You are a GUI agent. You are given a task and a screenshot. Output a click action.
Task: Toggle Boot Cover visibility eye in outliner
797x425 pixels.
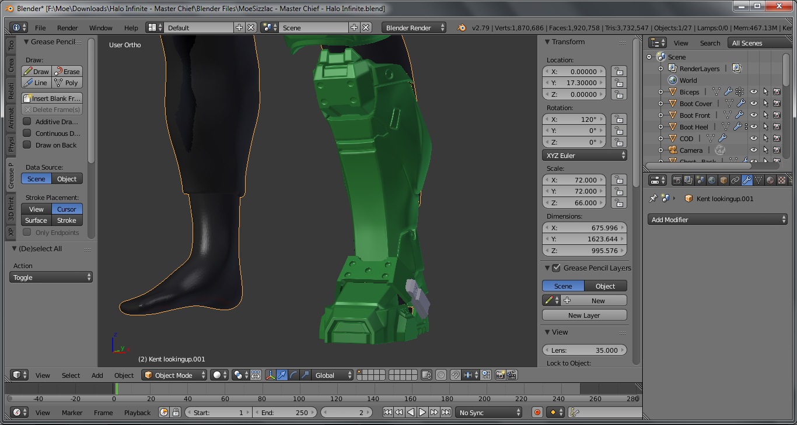(x=753, y=103)
